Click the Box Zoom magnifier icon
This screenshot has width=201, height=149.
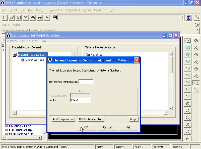tap(188, 110)
